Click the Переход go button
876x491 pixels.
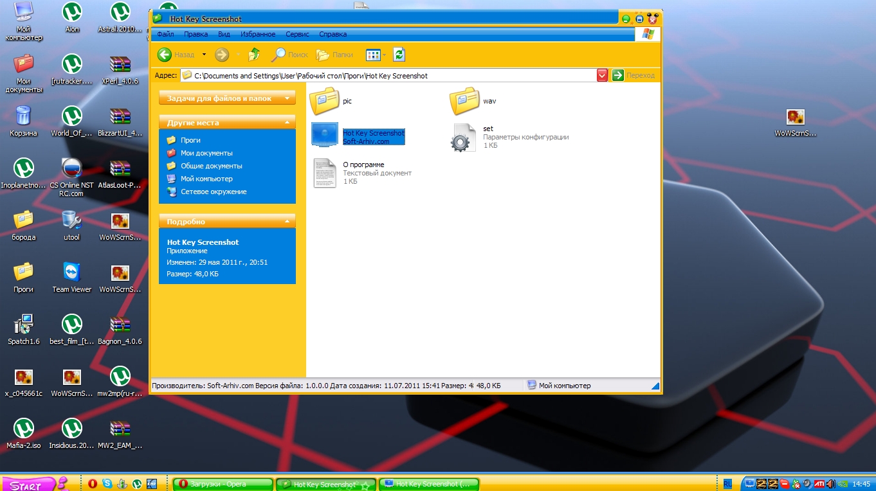click(x=634, y=75)
